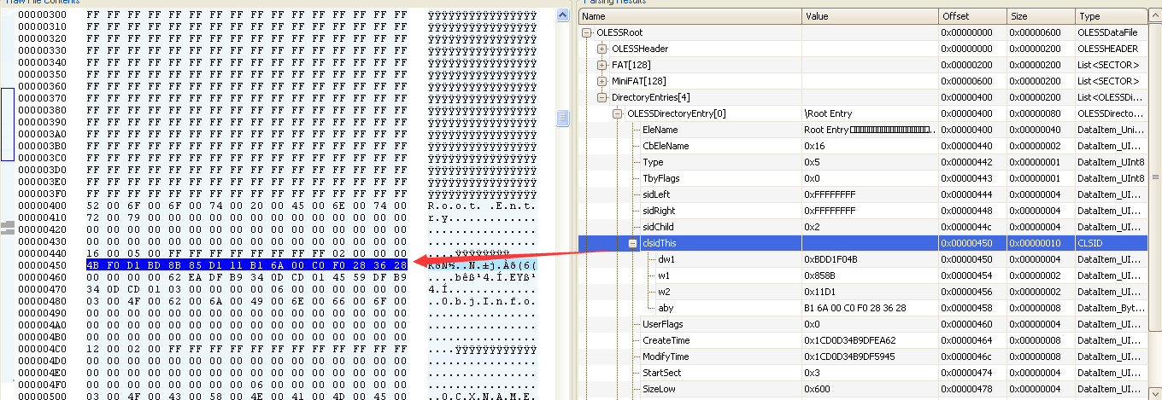
Task: Click the Value column header
Action: click(869, 16)
